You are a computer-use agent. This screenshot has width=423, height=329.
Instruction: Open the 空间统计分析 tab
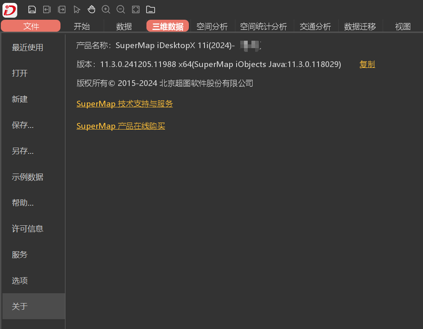pyautogui.click(x=263, y=27)
